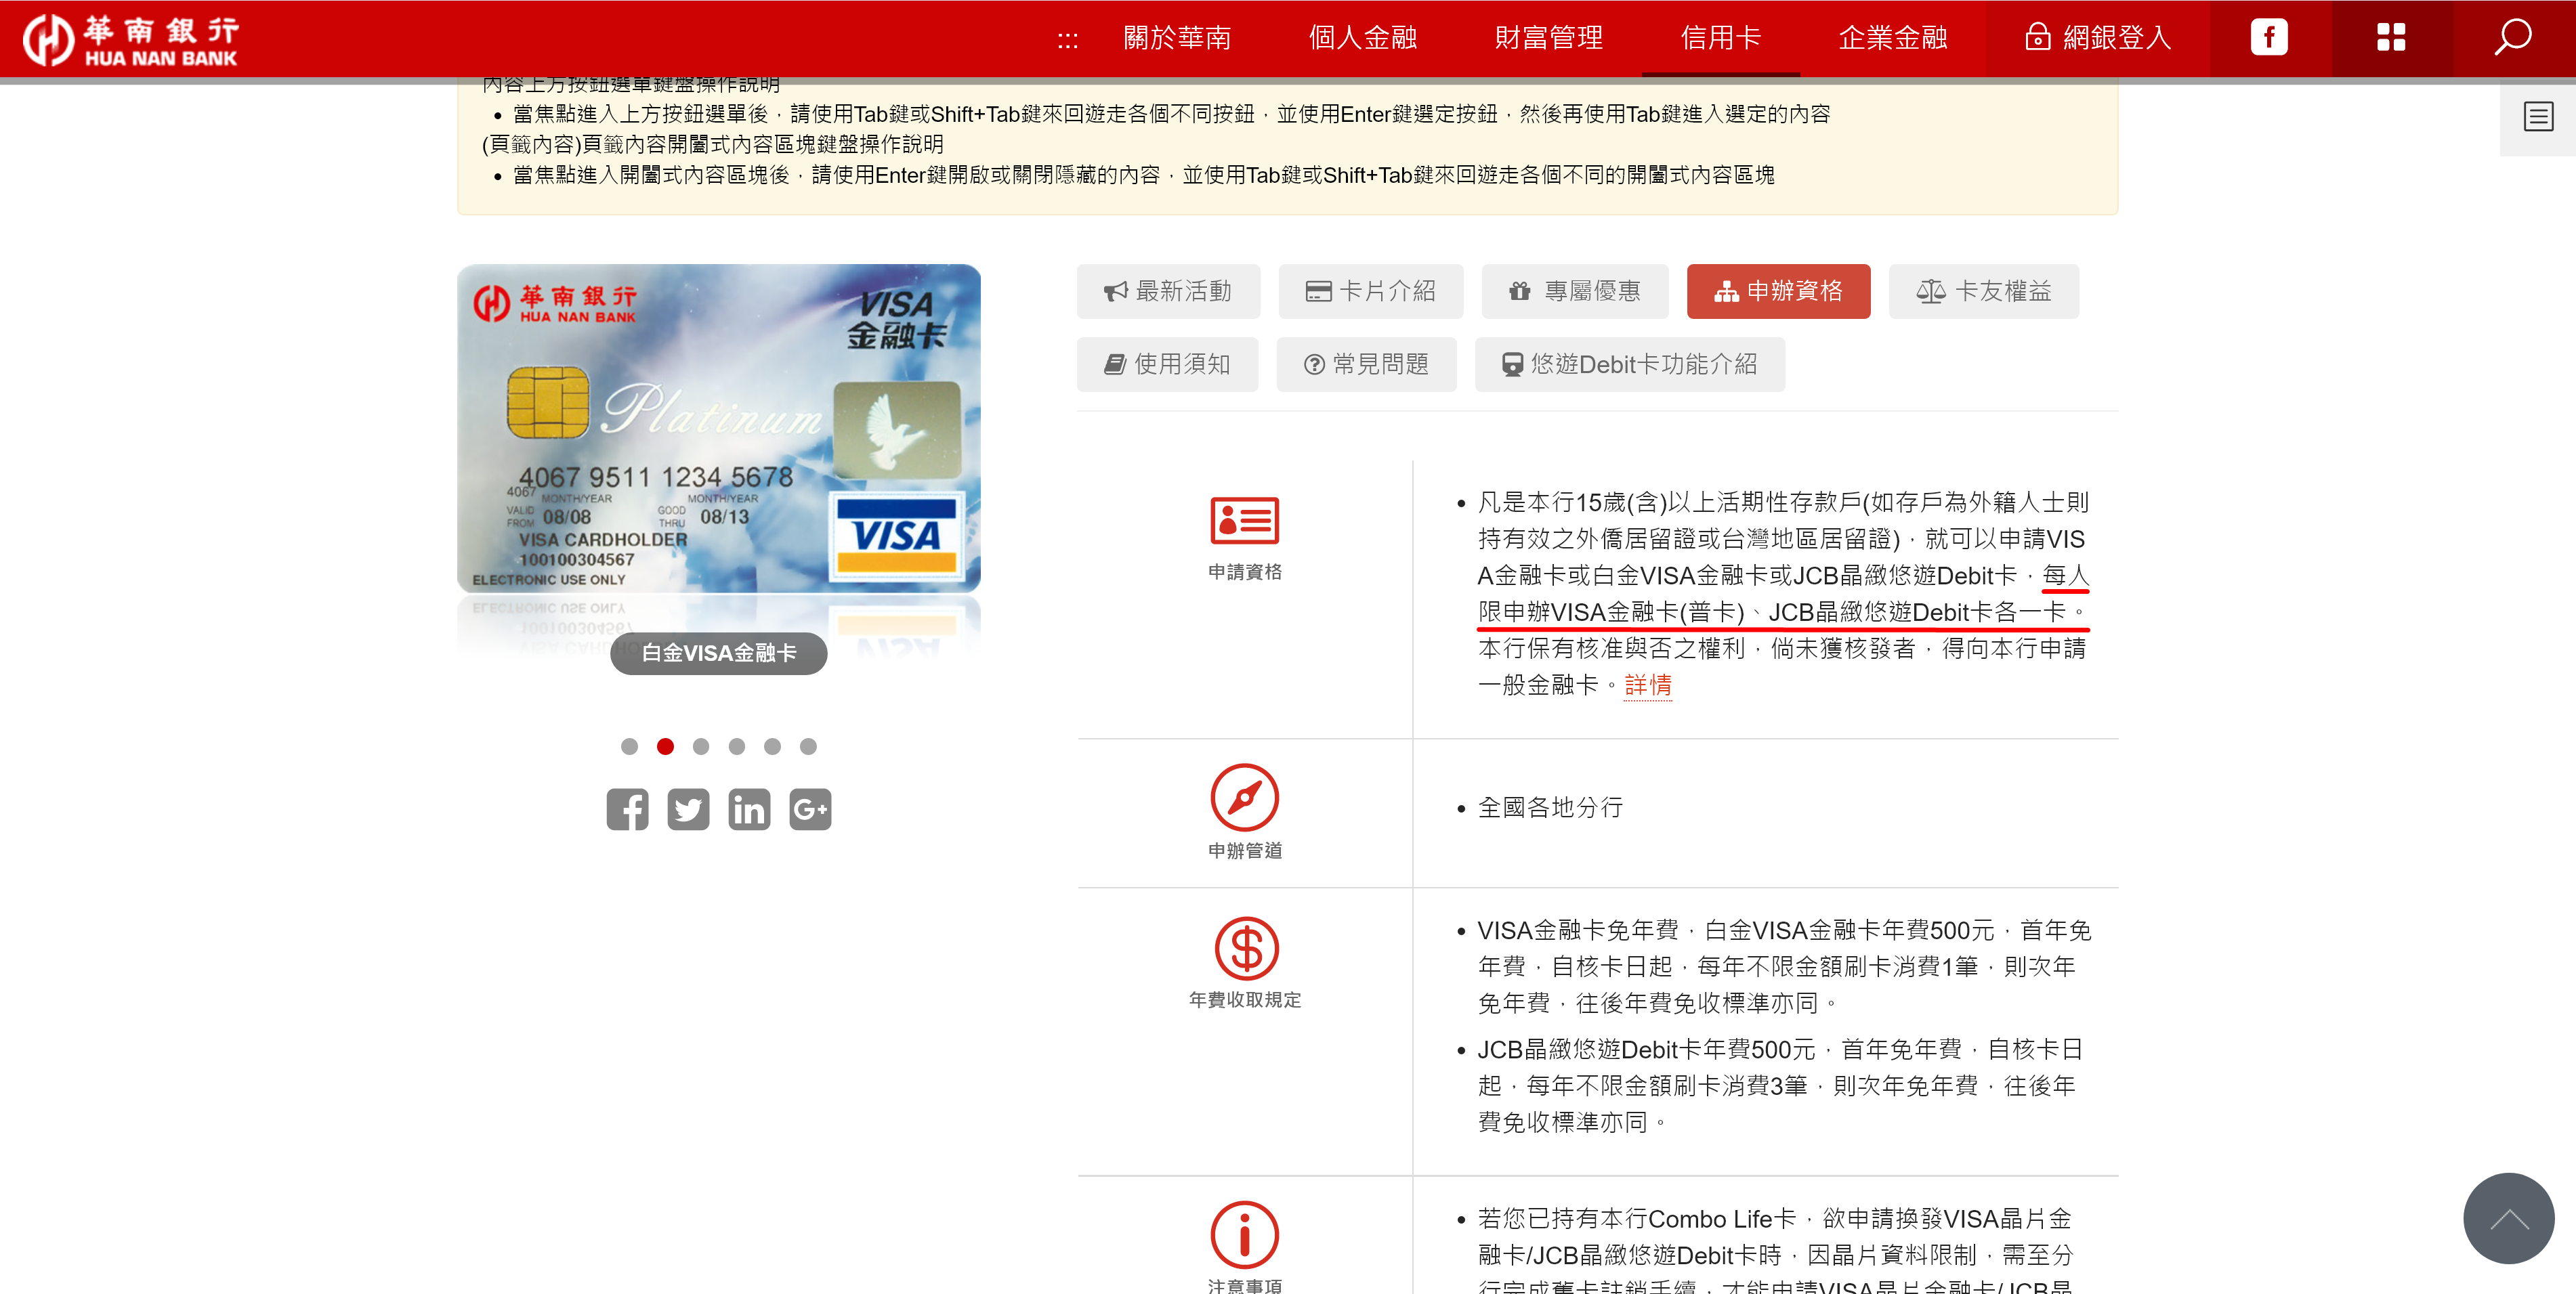Switch to 最新活動 tab

(x=1168, y=291)
